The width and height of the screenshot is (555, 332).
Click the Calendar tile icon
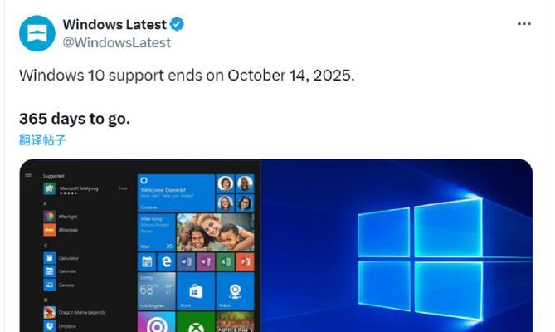(x=147, y=261)
